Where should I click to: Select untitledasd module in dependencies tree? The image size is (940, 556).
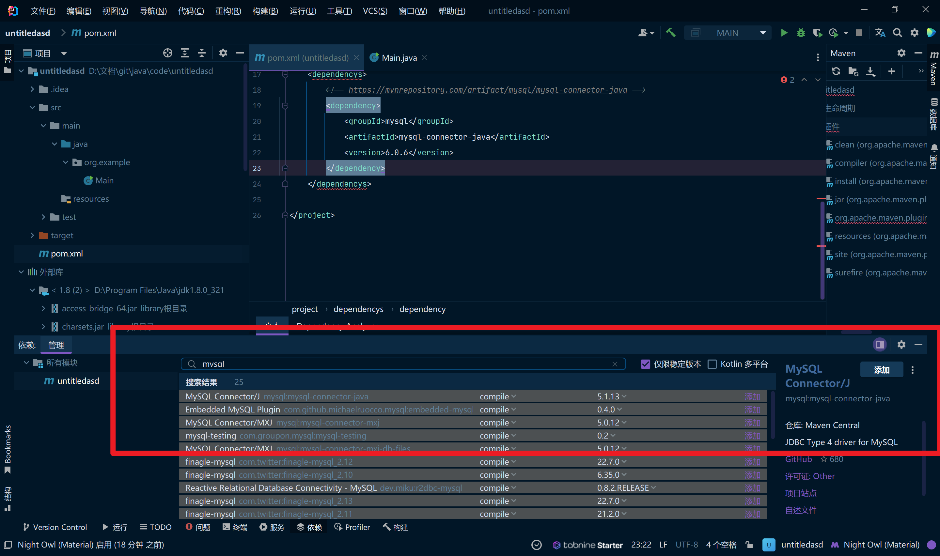pyautogui.click(x=71, y=381)
